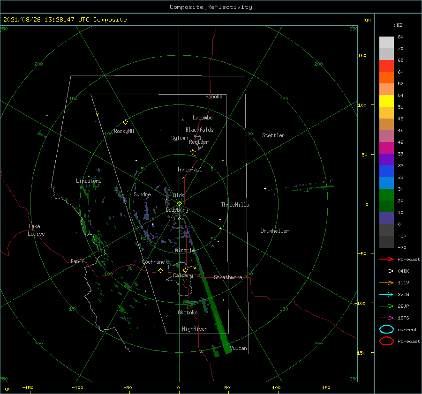Click the HighRiver town label
This screenshot has height=394, width=422.
[x=195, y=329]
